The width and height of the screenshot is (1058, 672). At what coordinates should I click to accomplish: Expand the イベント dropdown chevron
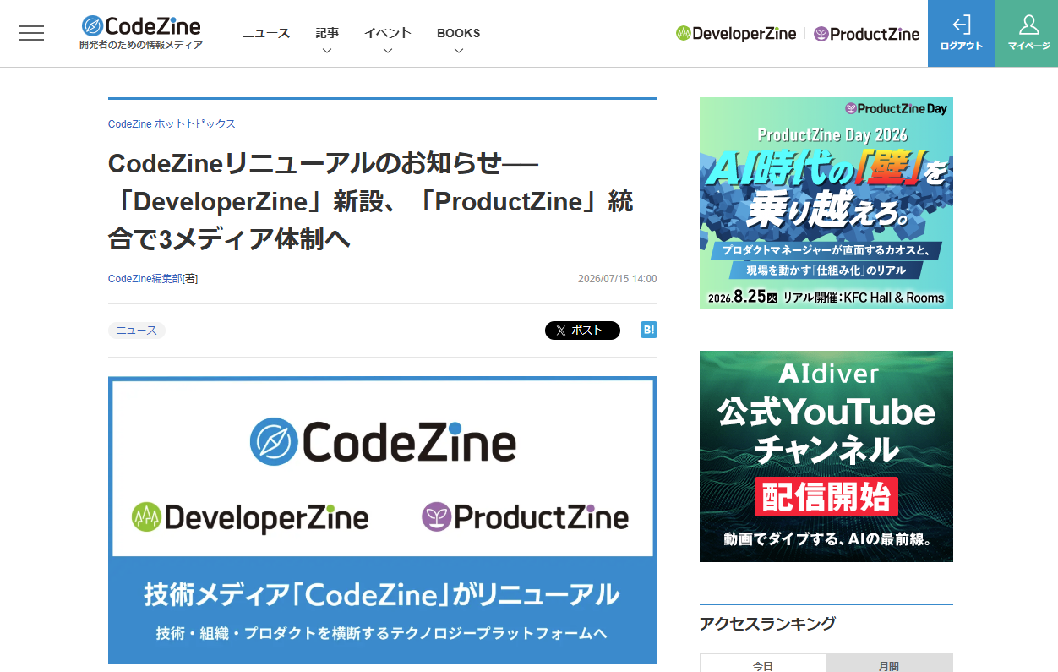[388, 51]
